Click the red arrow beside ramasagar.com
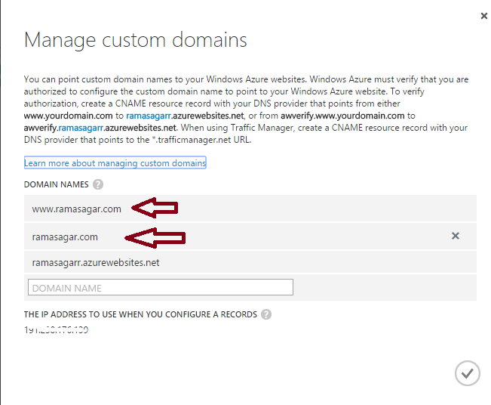This screenshot has width=491, height=405. click(155, 238)
